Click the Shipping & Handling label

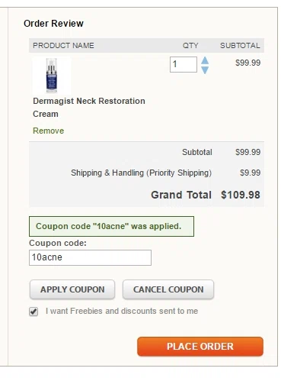pyautogui.click(x=141, y=173)
